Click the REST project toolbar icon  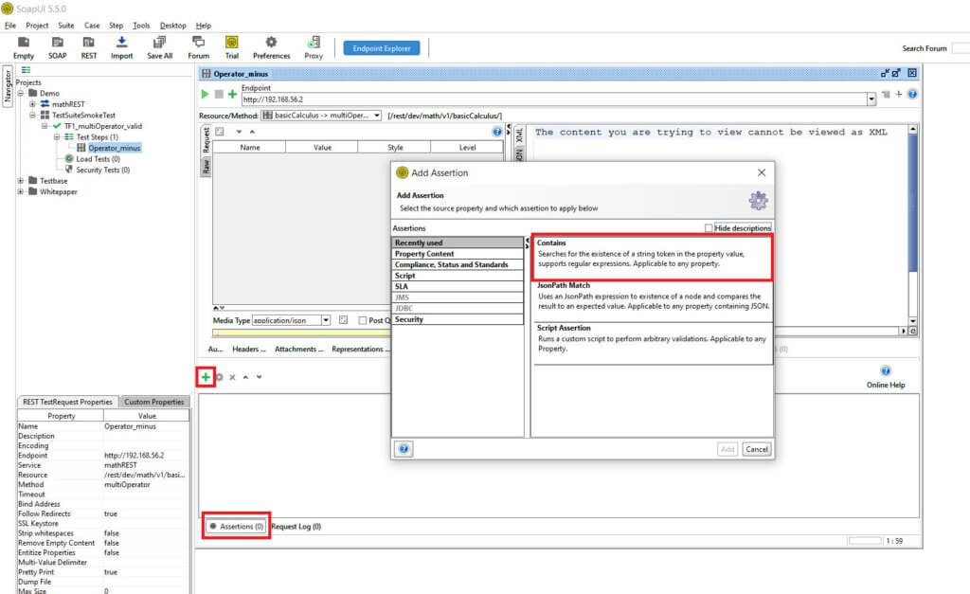(x=89, y=43)
